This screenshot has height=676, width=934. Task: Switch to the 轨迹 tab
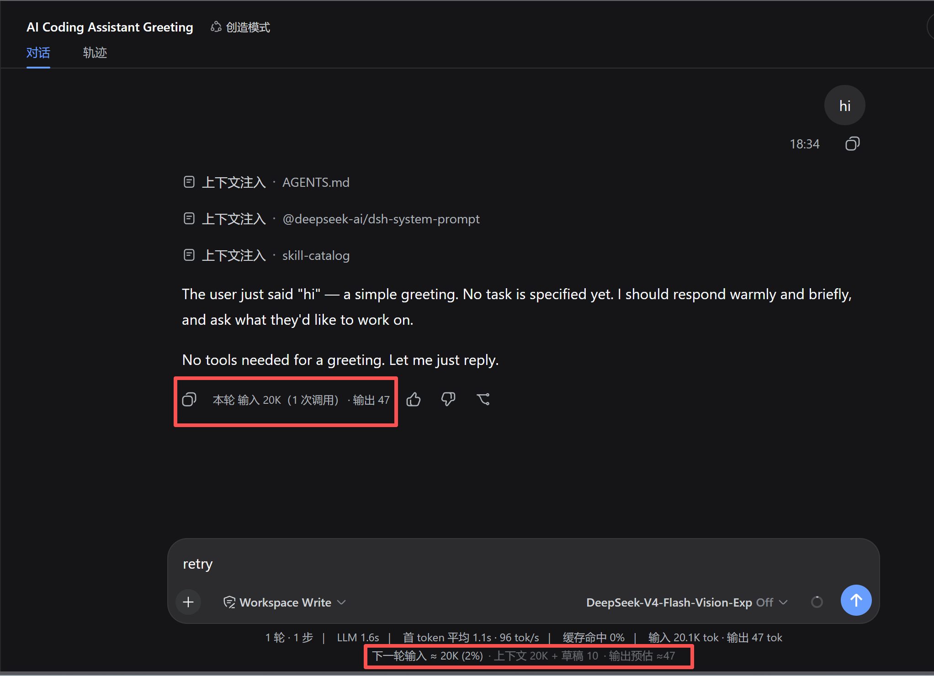pyautogui.click(x=95, y=53)
